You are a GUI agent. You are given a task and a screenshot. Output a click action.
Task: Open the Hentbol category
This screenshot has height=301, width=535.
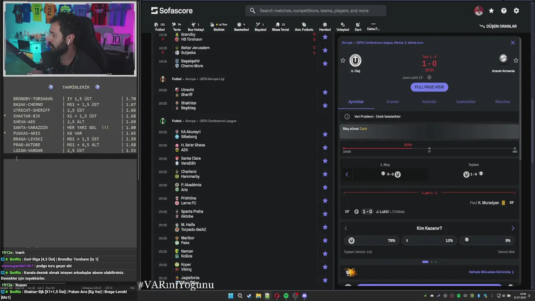pyautogui.click(x=325, y=27)
